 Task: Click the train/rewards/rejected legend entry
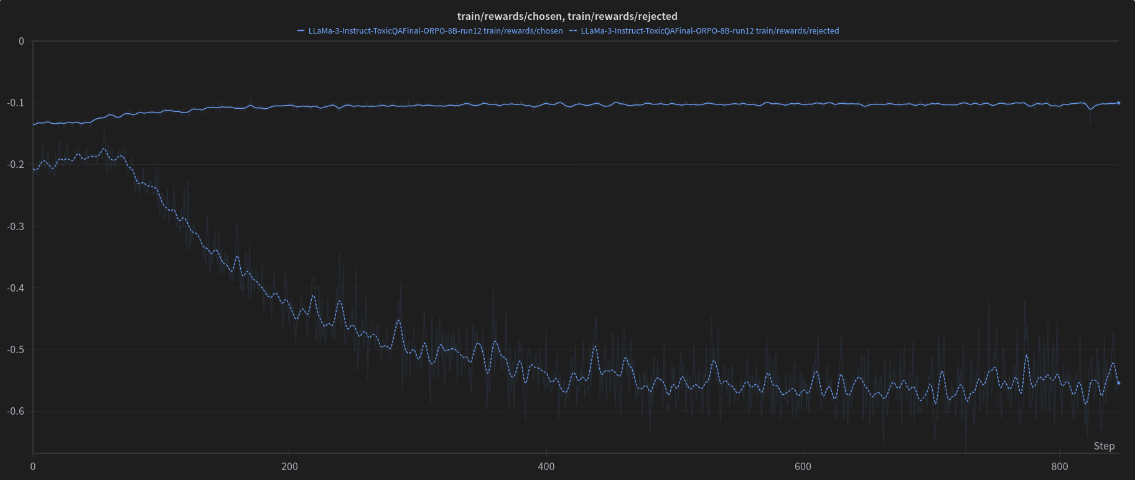pyautogui.click(x=704, y=30)
